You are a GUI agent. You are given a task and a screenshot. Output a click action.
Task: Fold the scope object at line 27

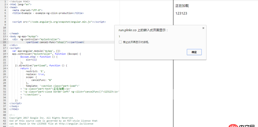[x=7, y=77]
